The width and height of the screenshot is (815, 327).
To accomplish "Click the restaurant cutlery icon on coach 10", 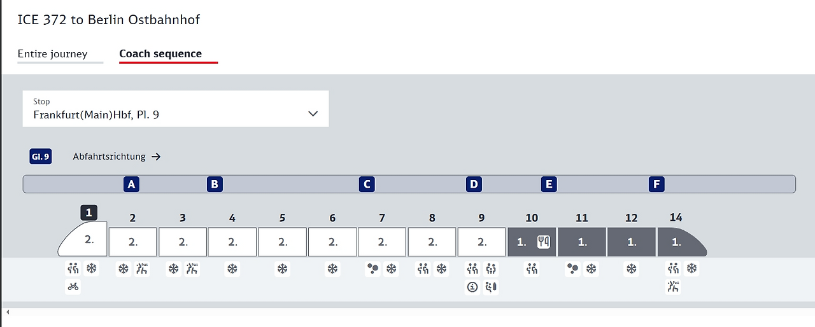I will 543,242.
